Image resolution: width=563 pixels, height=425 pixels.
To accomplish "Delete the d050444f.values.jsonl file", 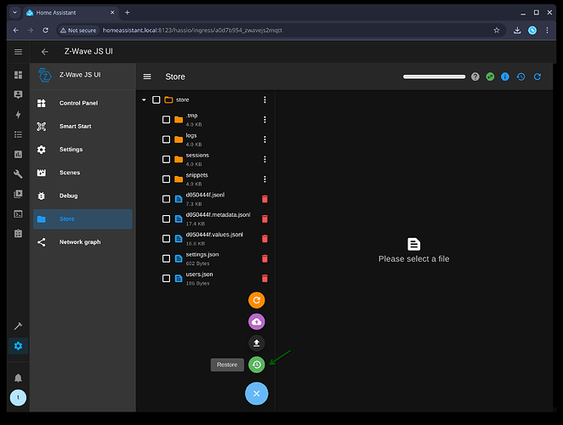I will tap(264, 239).
